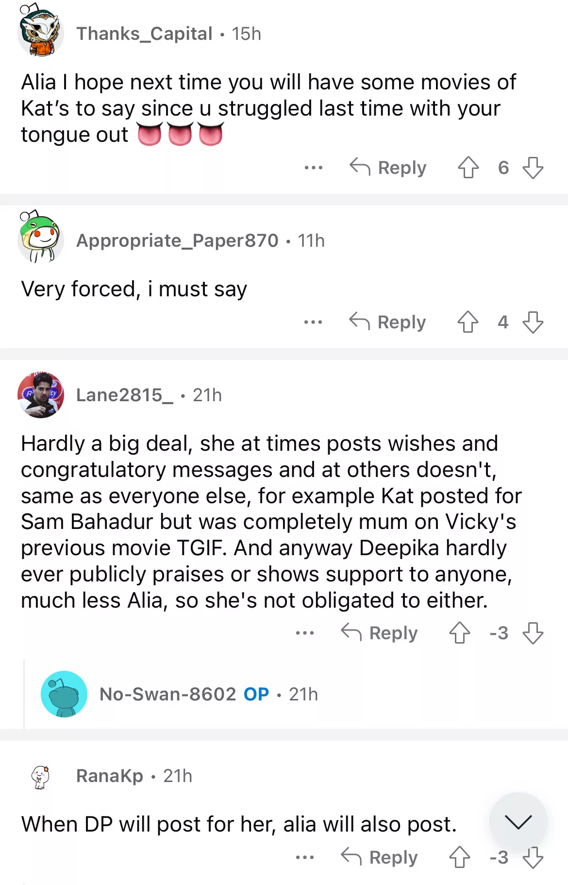This screenshot has width=568, height=885.
Task: Reply to Thanks_Capital's comment
Action: click(388, 168)
